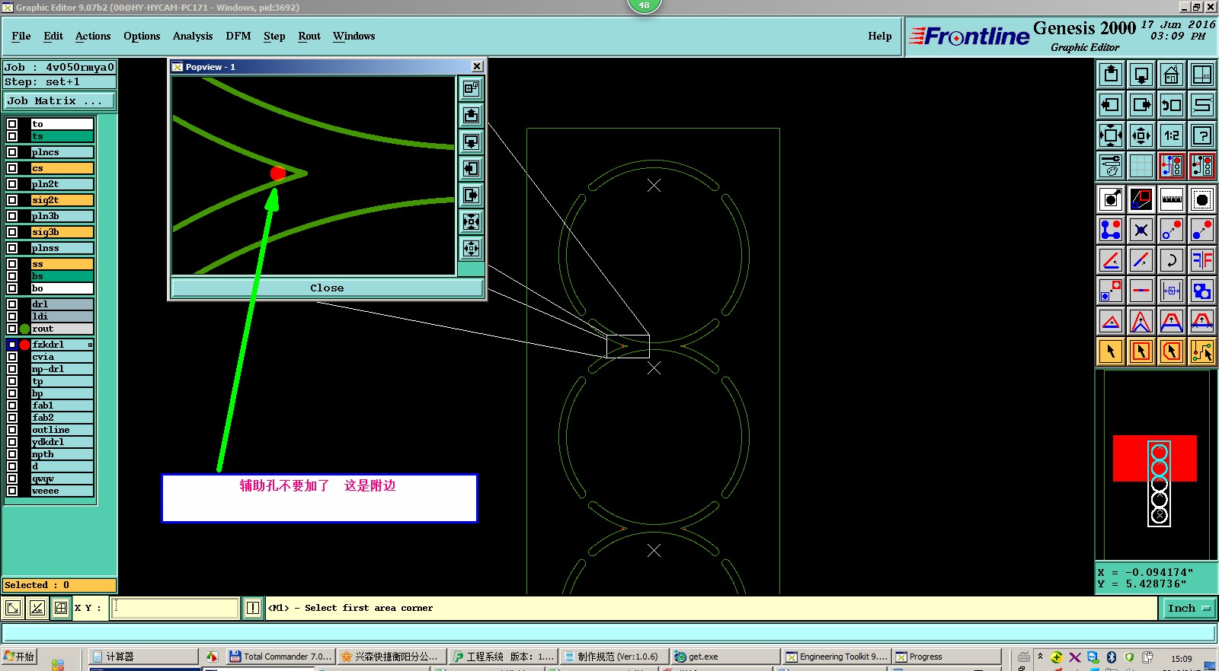This screenshot has width=1219, height=671.
Task: Click the 1:2 scale icon
Action: [1172, 135]
